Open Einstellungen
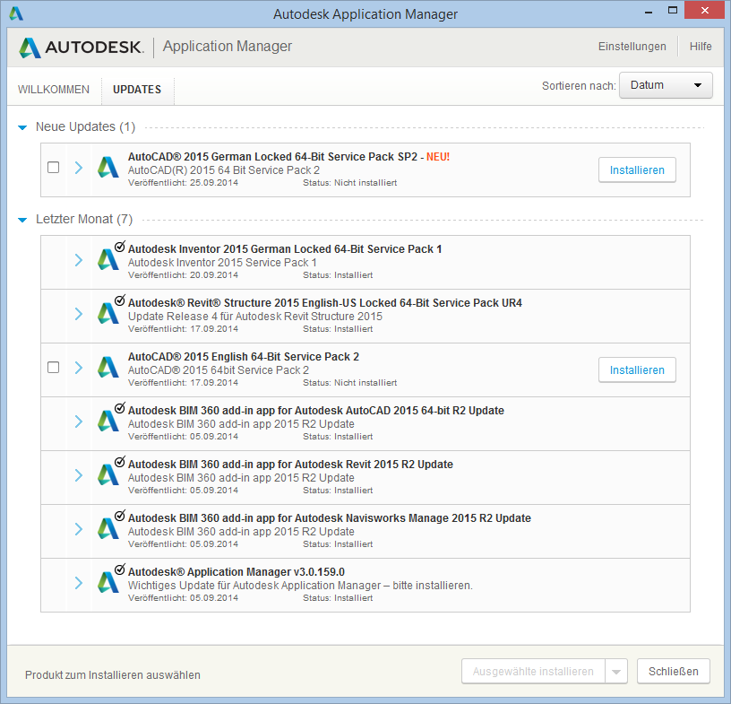The image size is (731, 704). [632, 47]
